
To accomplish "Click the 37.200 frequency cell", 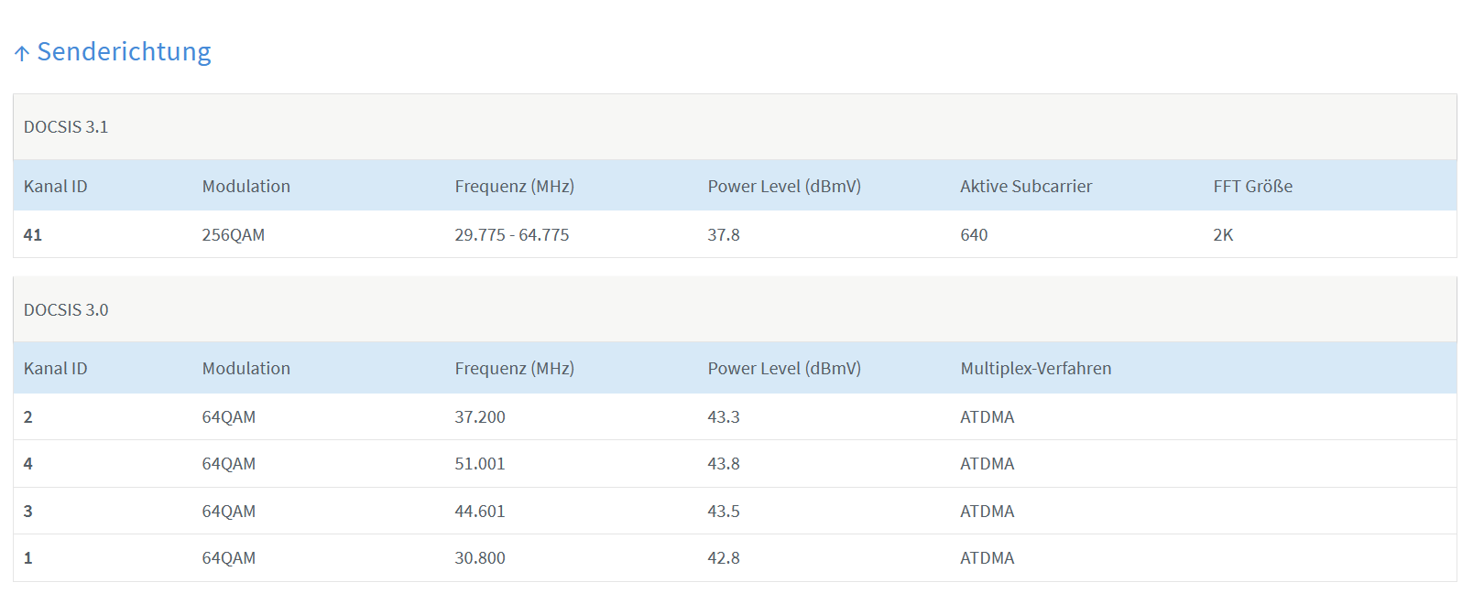I will click(x=480, y=417).
